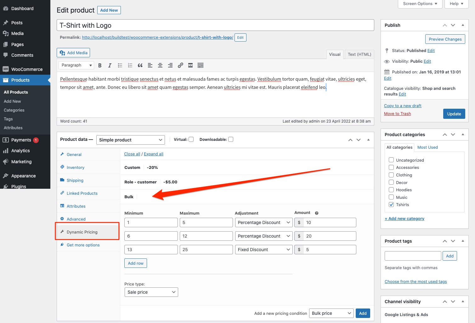
Task: Toggle the editor toolbar icon
Action: tap(201, 65)
